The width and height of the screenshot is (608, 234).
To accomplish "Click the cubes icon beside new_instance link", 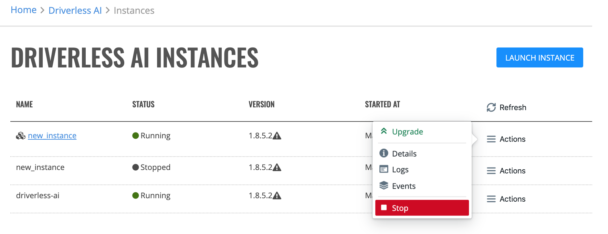I will [21, 136].
